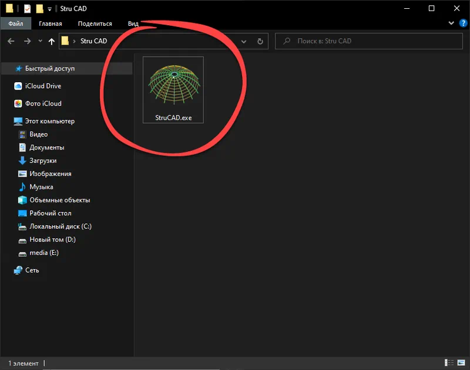Click New folder icon in quick access toolbar
Viewport: 470px width, 370px height.
[39, 9]
